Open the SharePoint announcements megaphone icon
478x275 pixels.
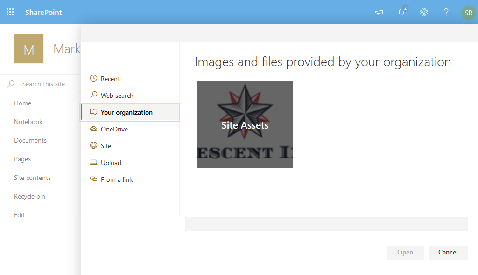click(379, 12)
